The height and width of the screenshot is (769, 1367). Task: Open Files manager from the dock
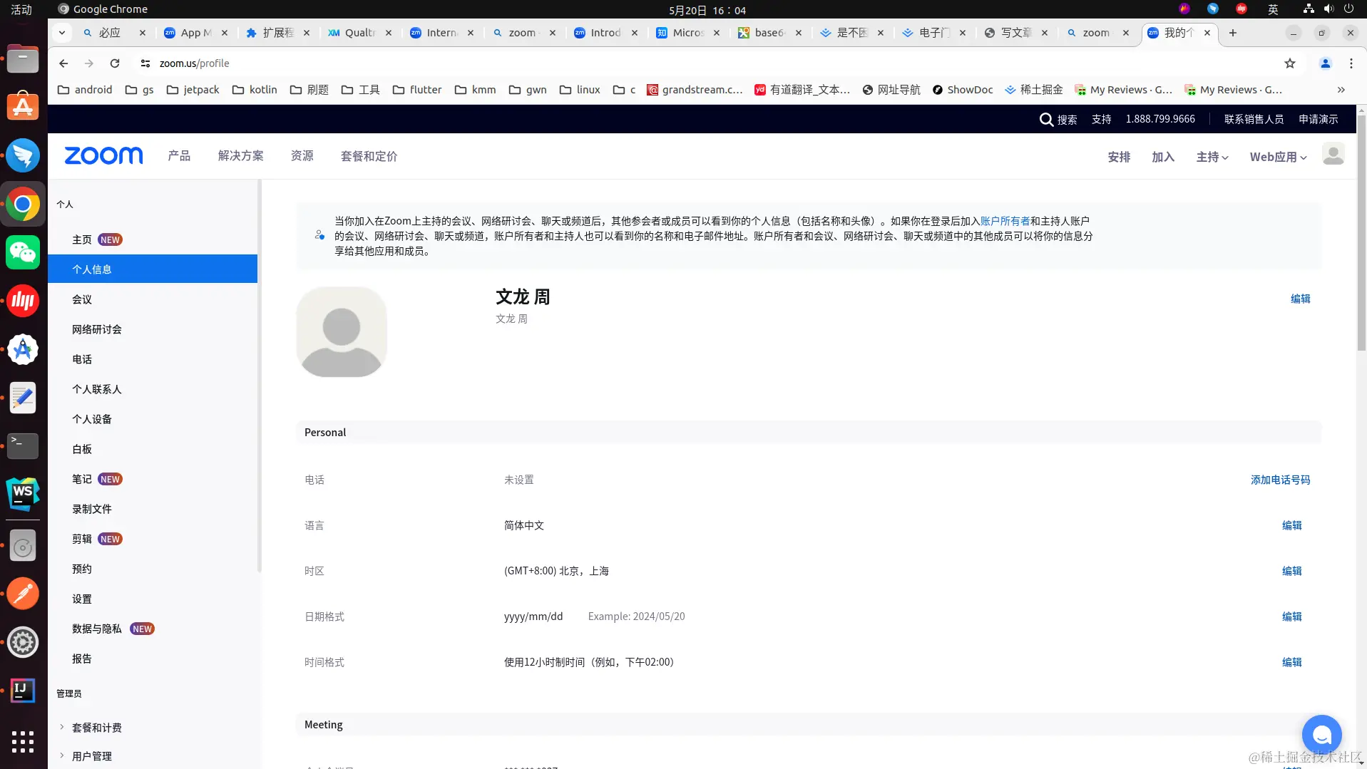23,58
